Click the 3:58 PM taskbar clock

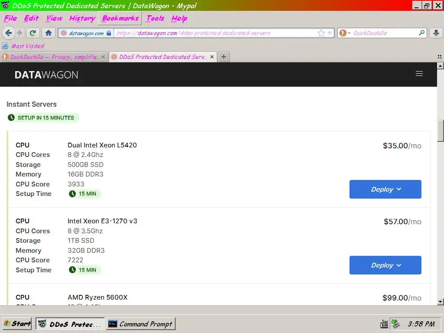[421, 323]
